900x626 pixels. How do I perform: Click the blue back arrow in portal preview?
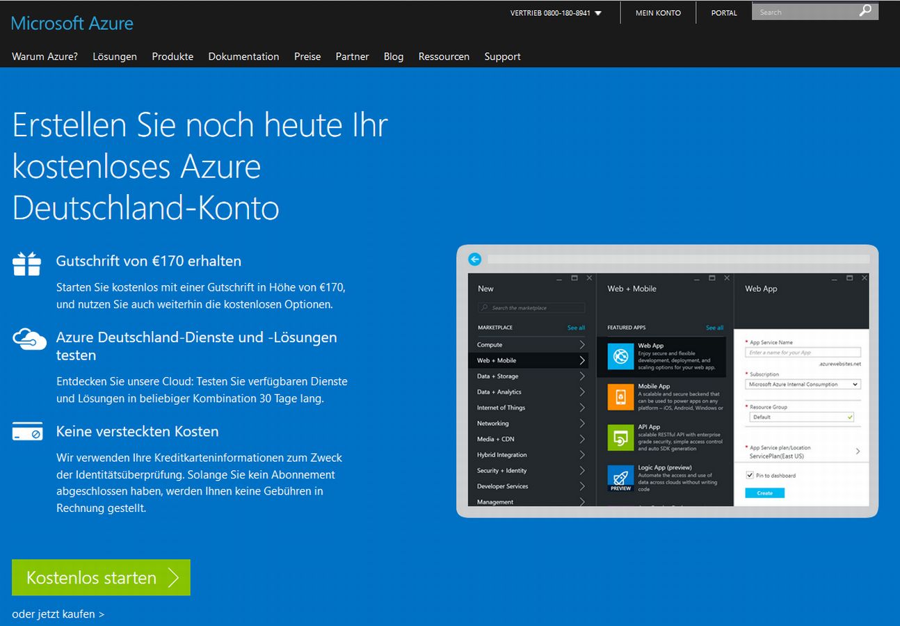click(475, 259)
